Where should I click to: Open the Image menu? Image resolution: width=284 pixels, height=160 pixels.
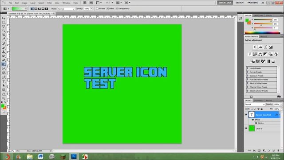(24, 3)
